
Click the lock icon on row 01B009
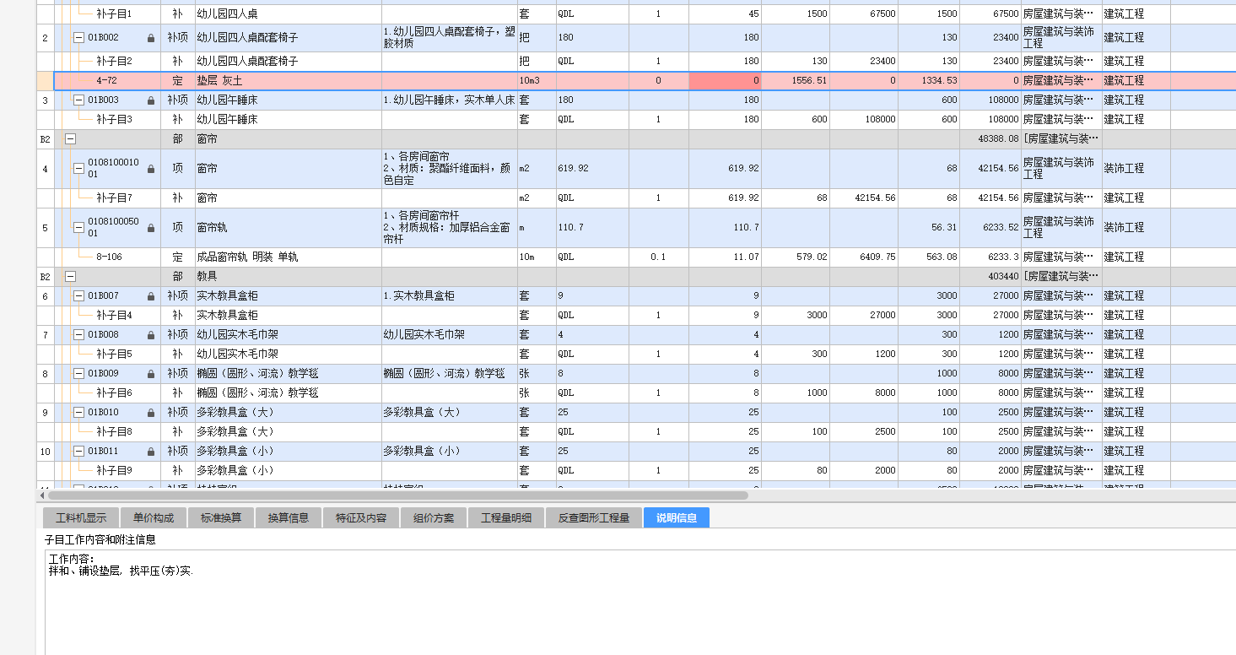point(151,374)
